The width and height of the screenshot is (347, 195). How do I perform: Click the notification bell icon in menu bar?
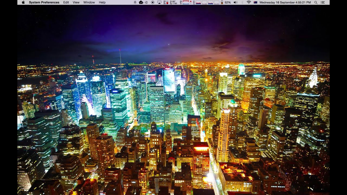(x=135, y=2)
